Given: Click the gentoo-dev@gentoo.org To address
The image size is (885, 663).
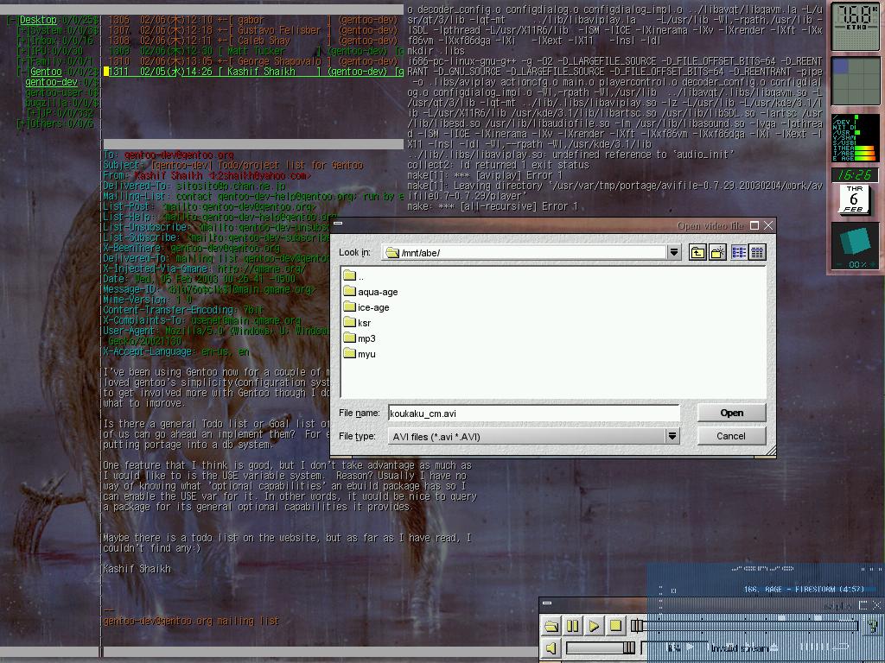Looking at the screenshot, I should (x=179, y=155).
